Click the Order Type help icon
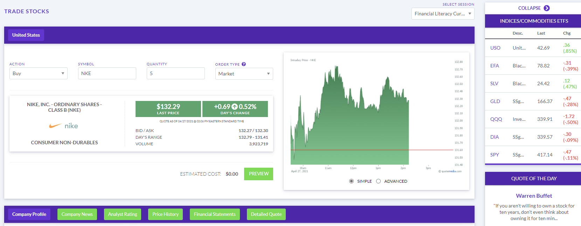This screenshot has height=226, width=581. coord(244,64)
